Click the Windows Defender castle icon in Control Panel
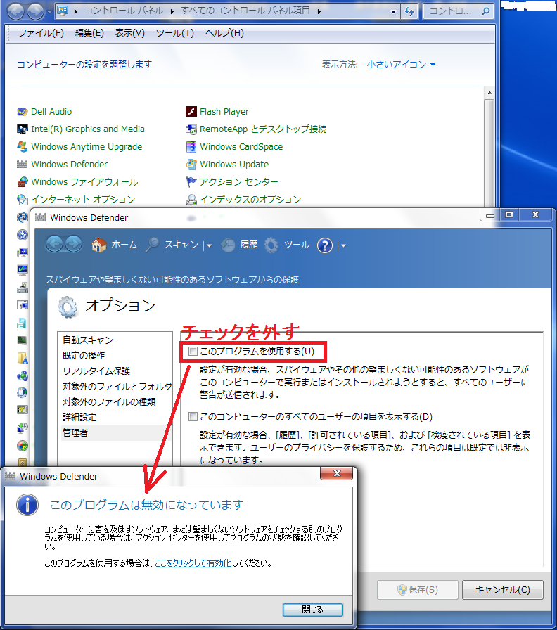Viewport: 557px width, 630px height. (22, 165)
